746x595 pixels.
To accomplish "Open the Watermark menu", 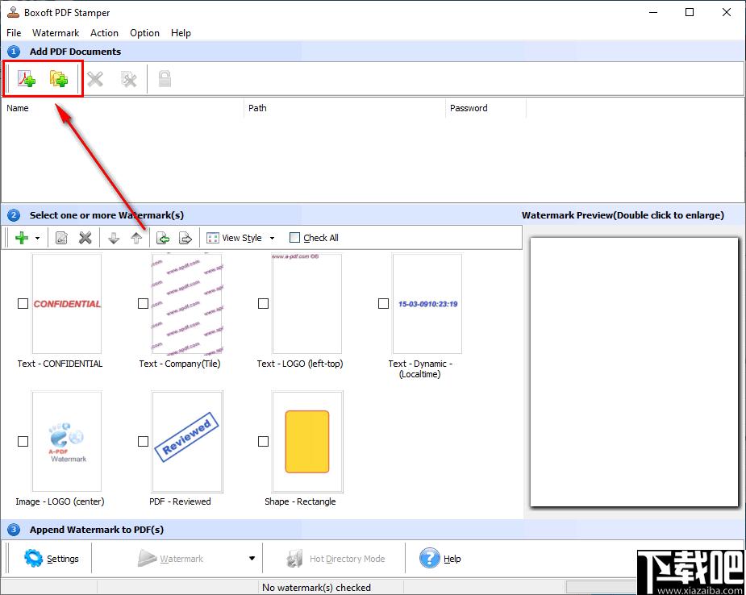I will click(56, 33).
